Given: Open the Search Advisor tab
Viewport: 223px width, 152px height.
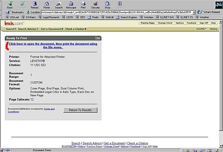Looking at the screenshot, I should 28,29.
